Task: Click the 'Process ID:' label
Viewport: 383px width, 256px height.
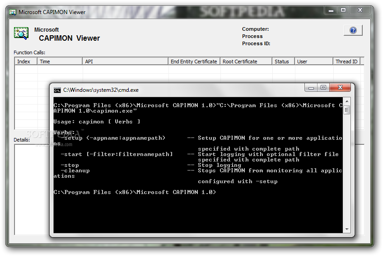Action: pos(256,43)
